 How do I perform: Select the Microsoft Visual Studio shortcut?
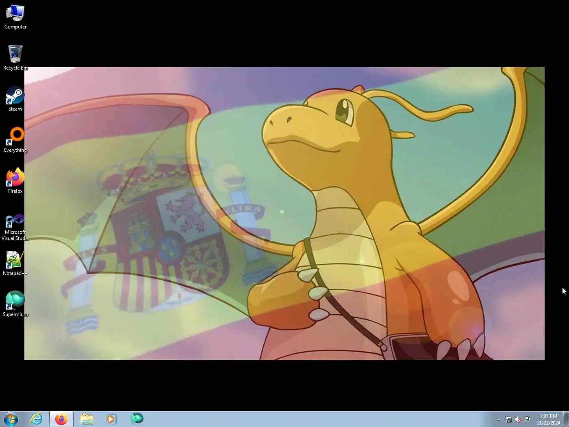(x=15, y=227)
